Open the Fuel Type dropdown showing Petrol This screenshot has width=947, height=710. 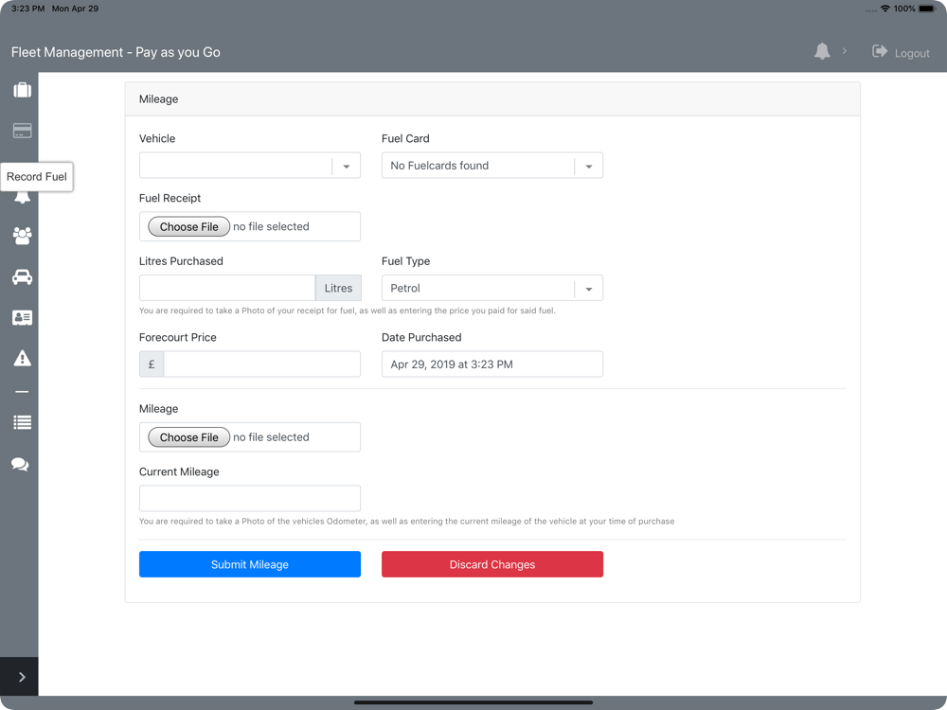[x=491, y=288]
